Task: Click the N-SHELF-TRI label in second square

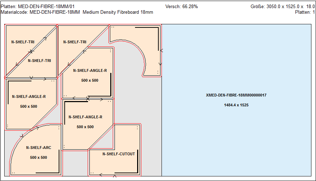Action: click(75, 42)
